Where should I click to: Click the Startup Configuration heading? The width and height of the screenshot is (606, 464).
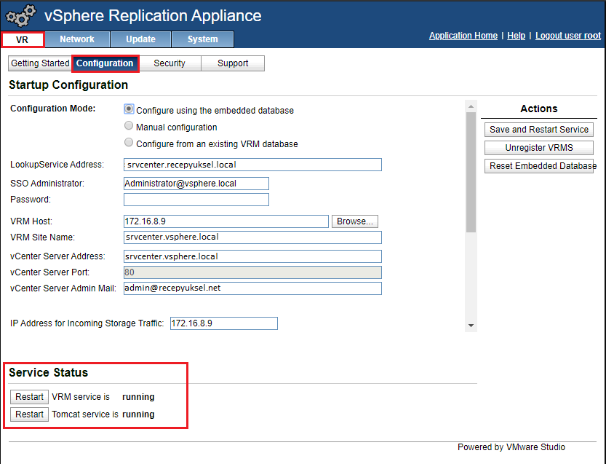coord(68,84)
